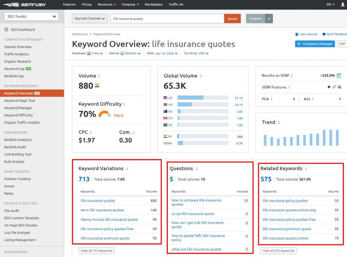Open the Features menu
This screenshot has width=347, height=257.
coord(69,4)
